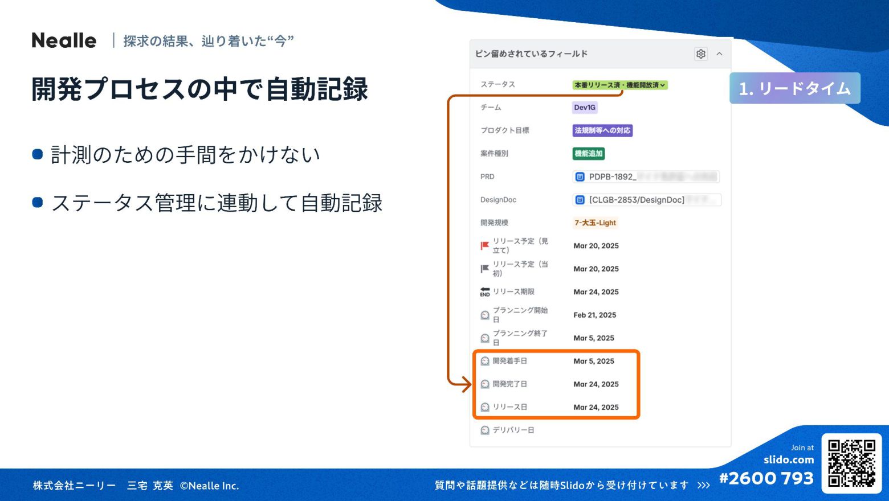Click the 案件種別 field label
Viewport: 889px width, 501px height.
494,154
